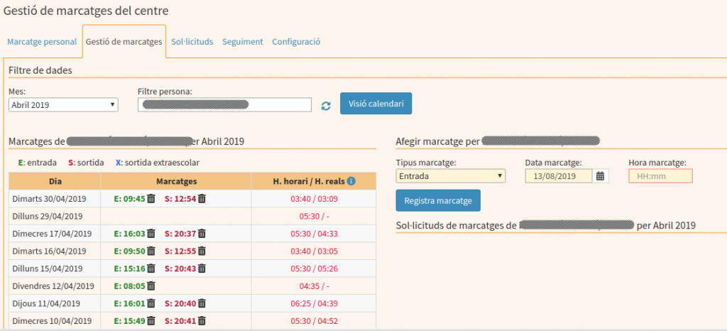Delete the 12:55 exit on 16/04/2019
This screenshot has width=727, height=331.
pyautogui.click(x=202, y=251)
